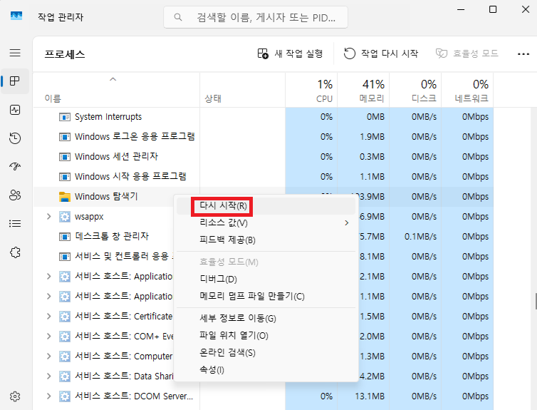Sort by CPU column header
537x410 pixels.
click(311, 90)
